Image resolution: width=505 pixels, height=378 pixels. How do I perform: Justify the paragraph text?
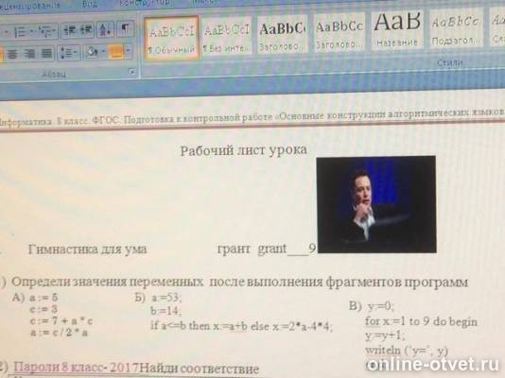[46, 53]
